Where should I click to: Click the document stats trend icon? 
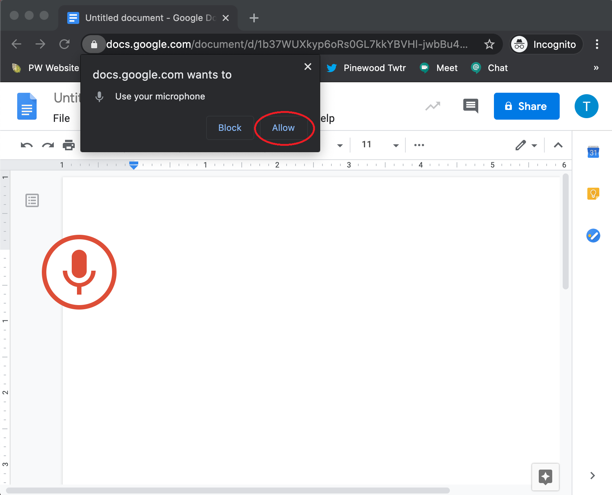tap(432, 106)
